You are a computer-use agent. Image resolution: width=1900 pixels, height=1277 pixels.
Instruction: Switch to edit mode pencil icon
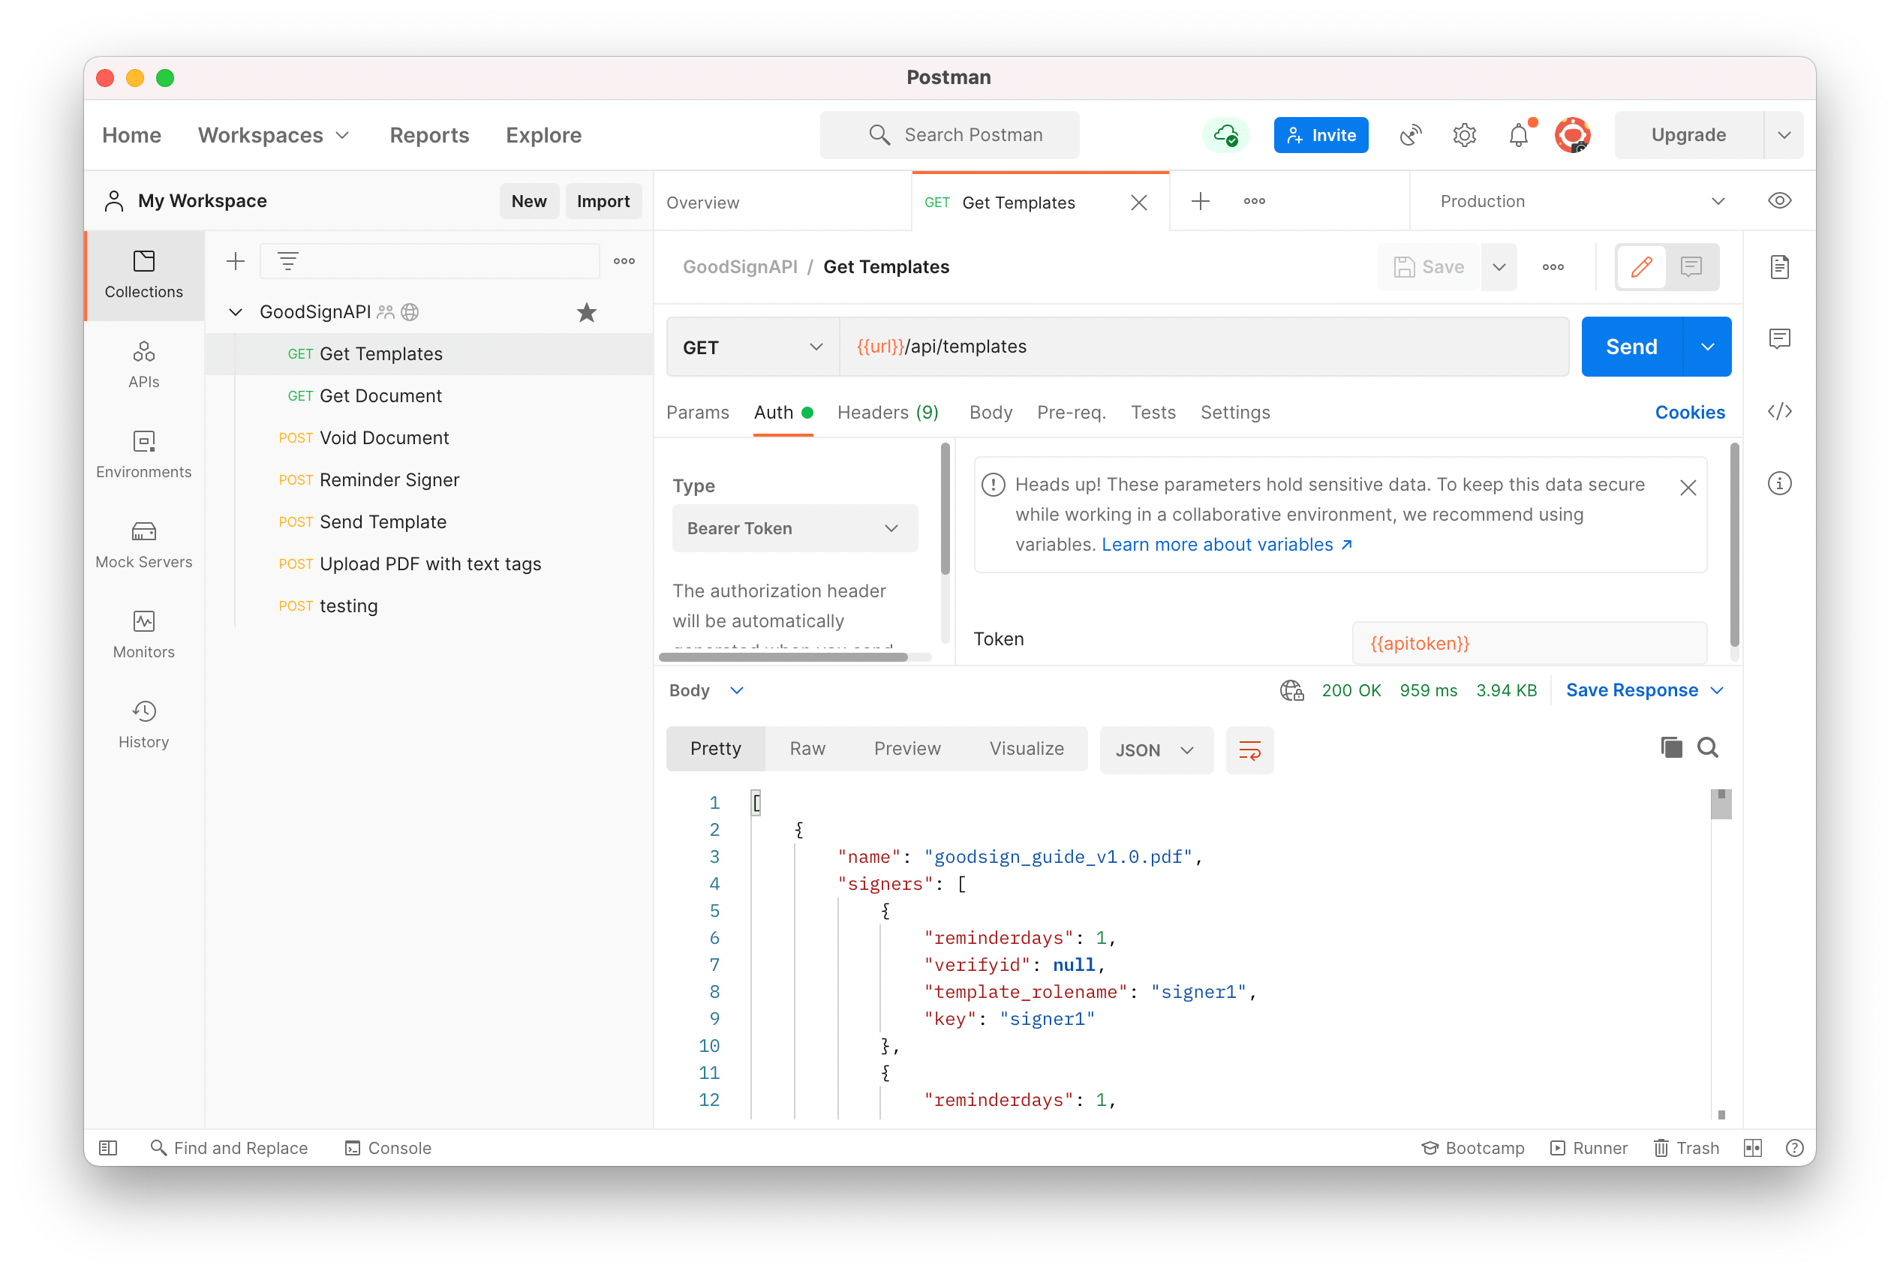coord(1641,266)
